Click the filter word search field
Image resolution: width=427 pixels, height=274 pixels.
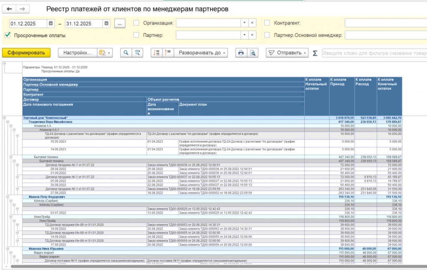[x=374, y=53]
